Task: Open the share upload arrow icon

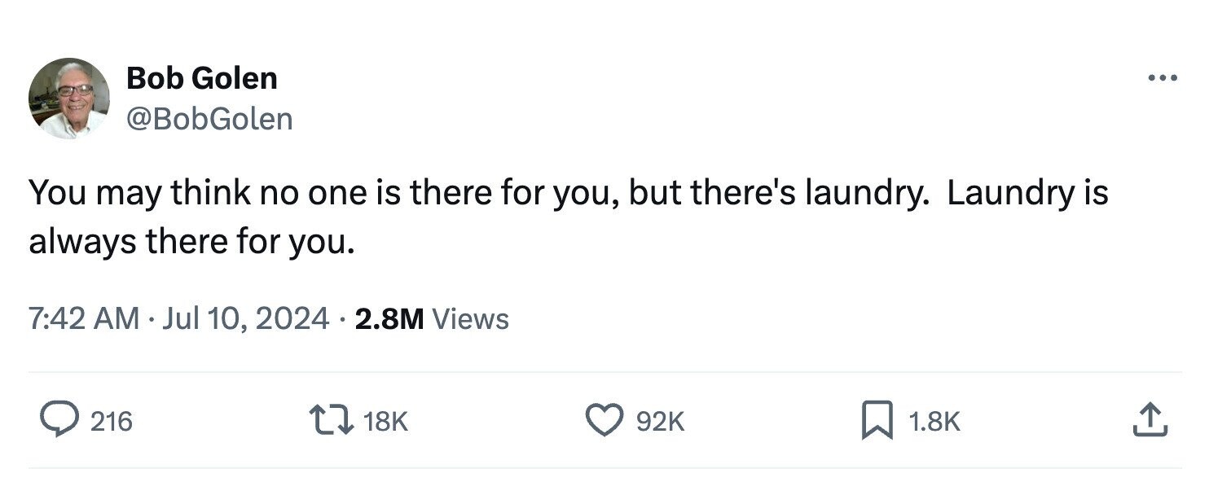Action: [x=1151, y=421]
